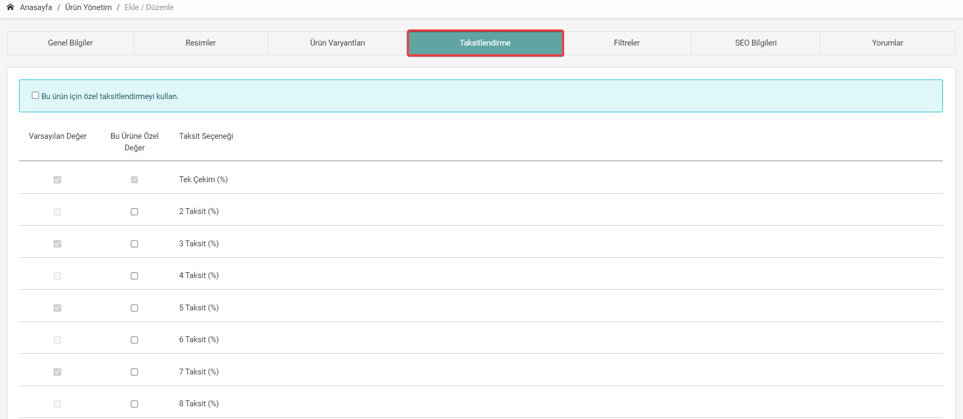Click the Taksitlendirme tab
The height and width of the screenshot is (419, 963).
pyautogui.click(x=485, y=43)
